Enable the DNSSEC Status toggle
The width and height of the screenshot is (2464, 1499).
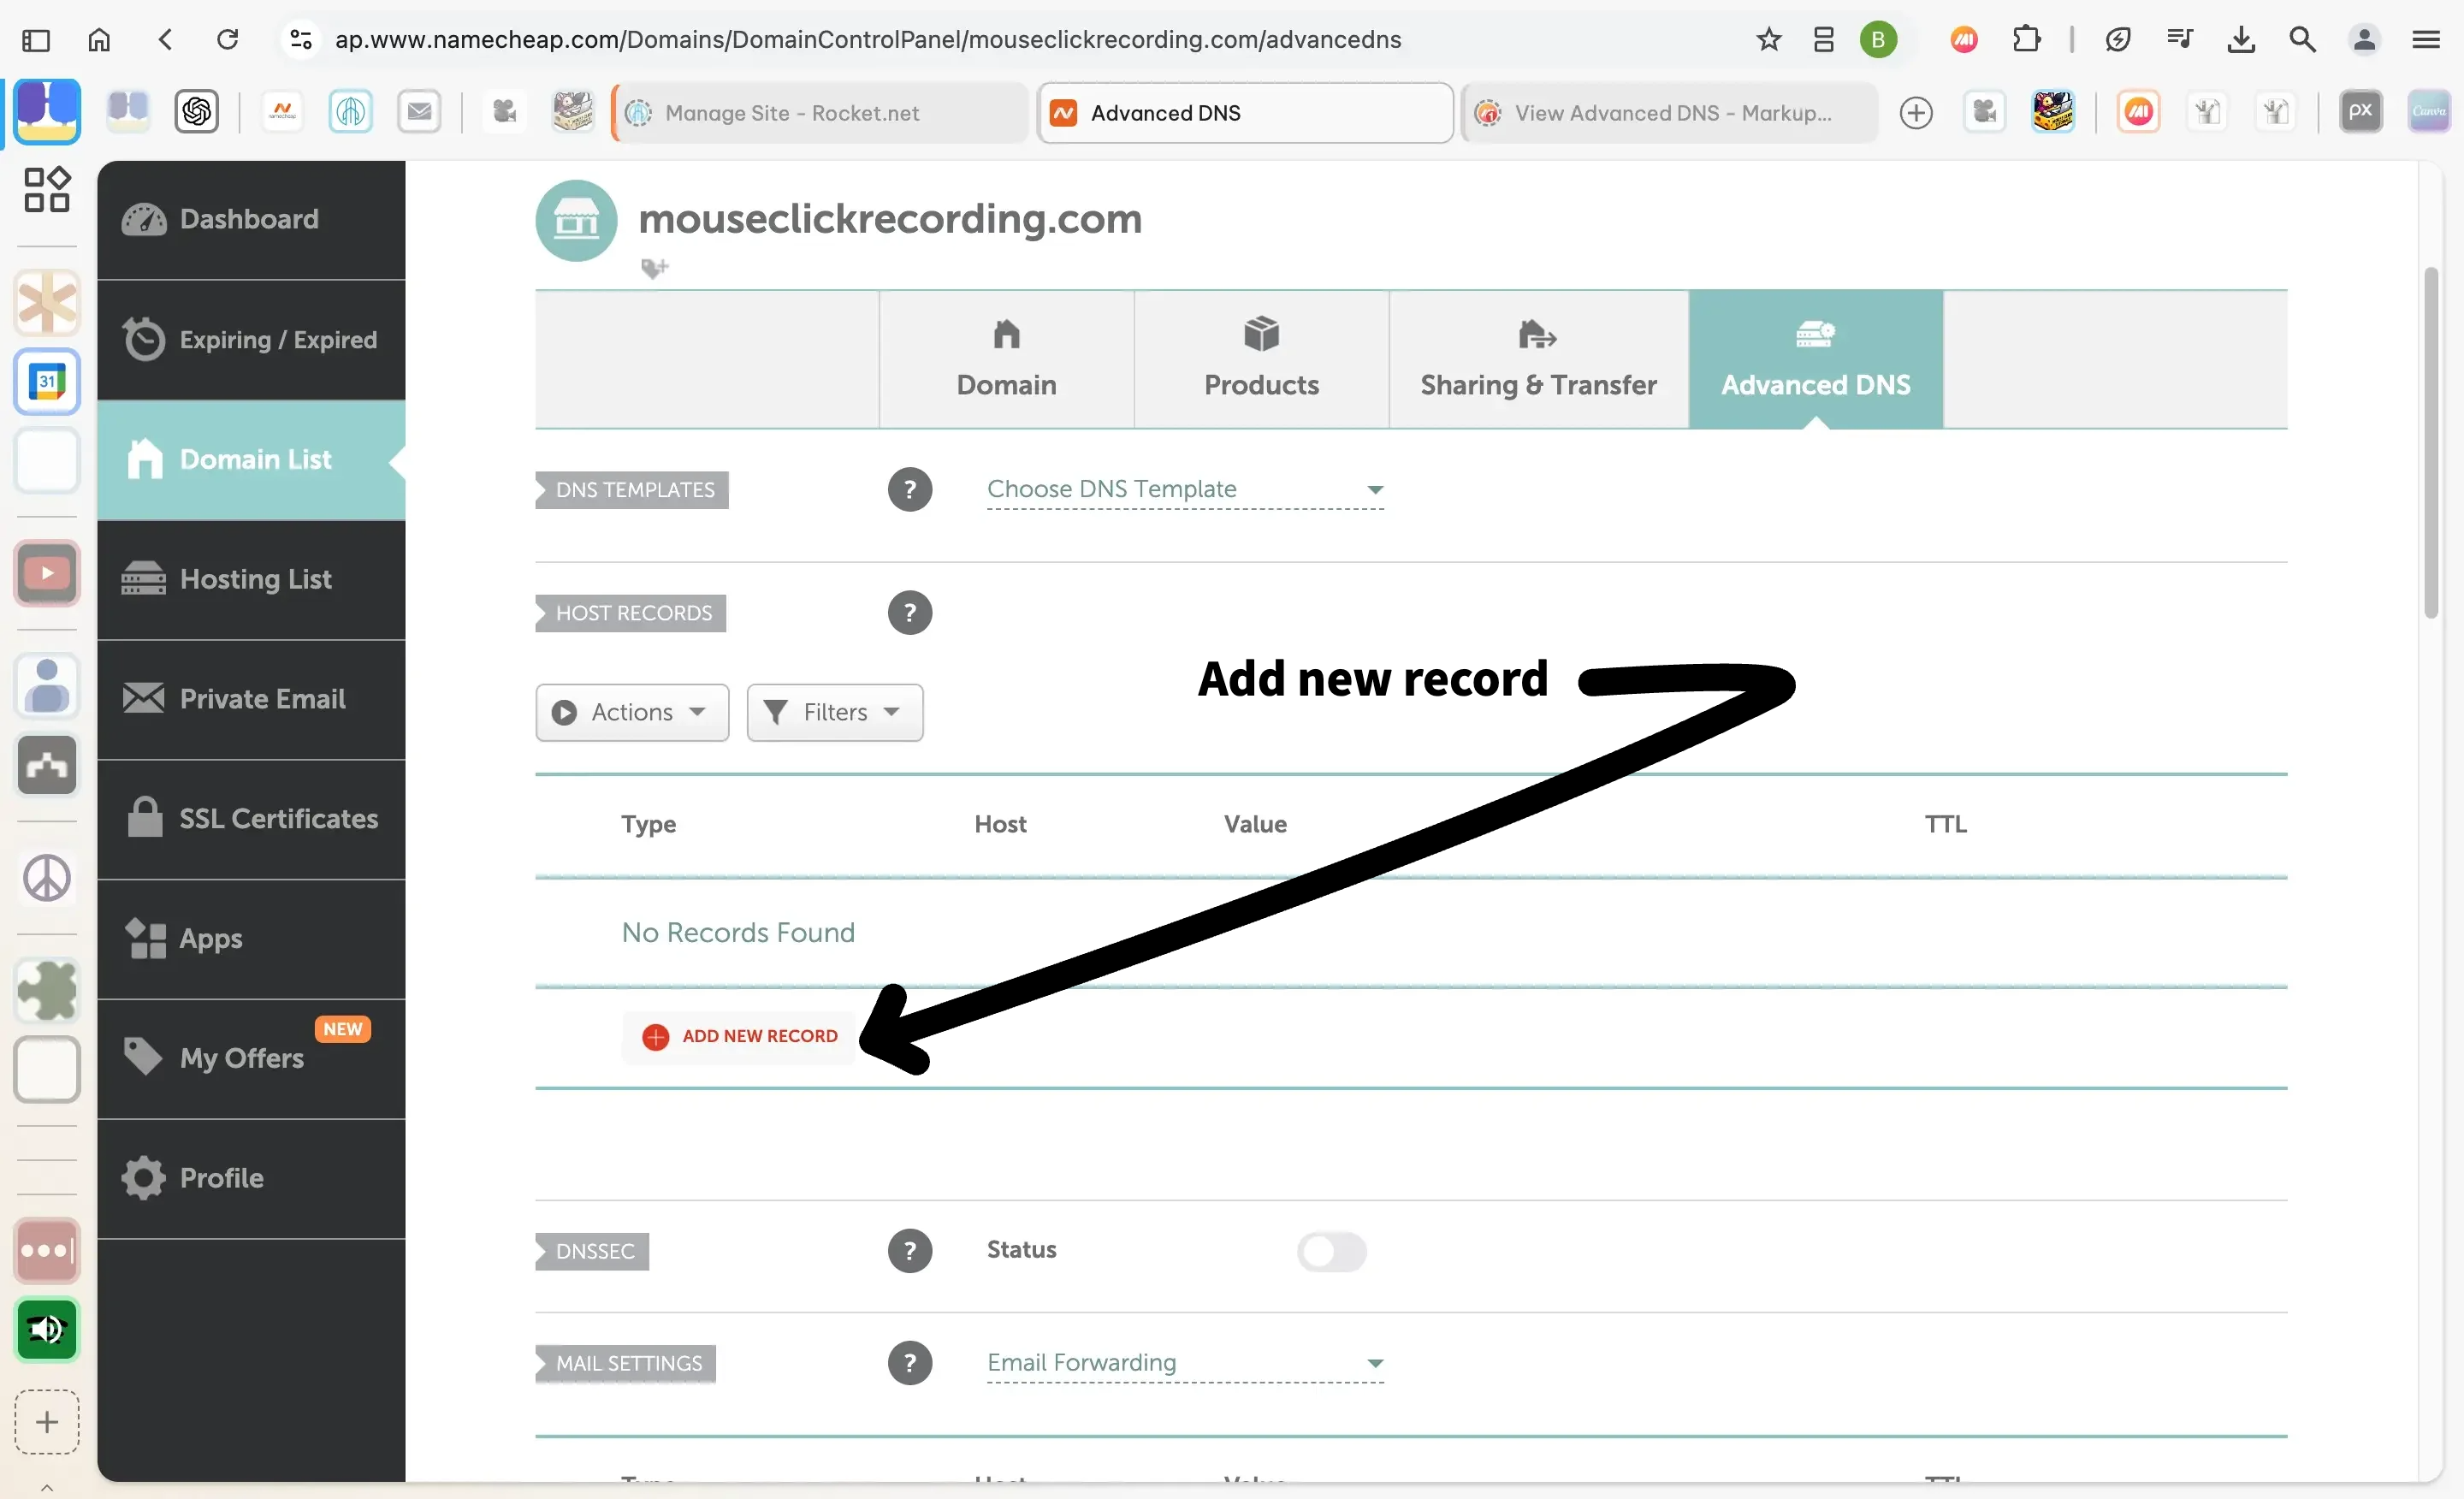click(x=1331, y=1251)
